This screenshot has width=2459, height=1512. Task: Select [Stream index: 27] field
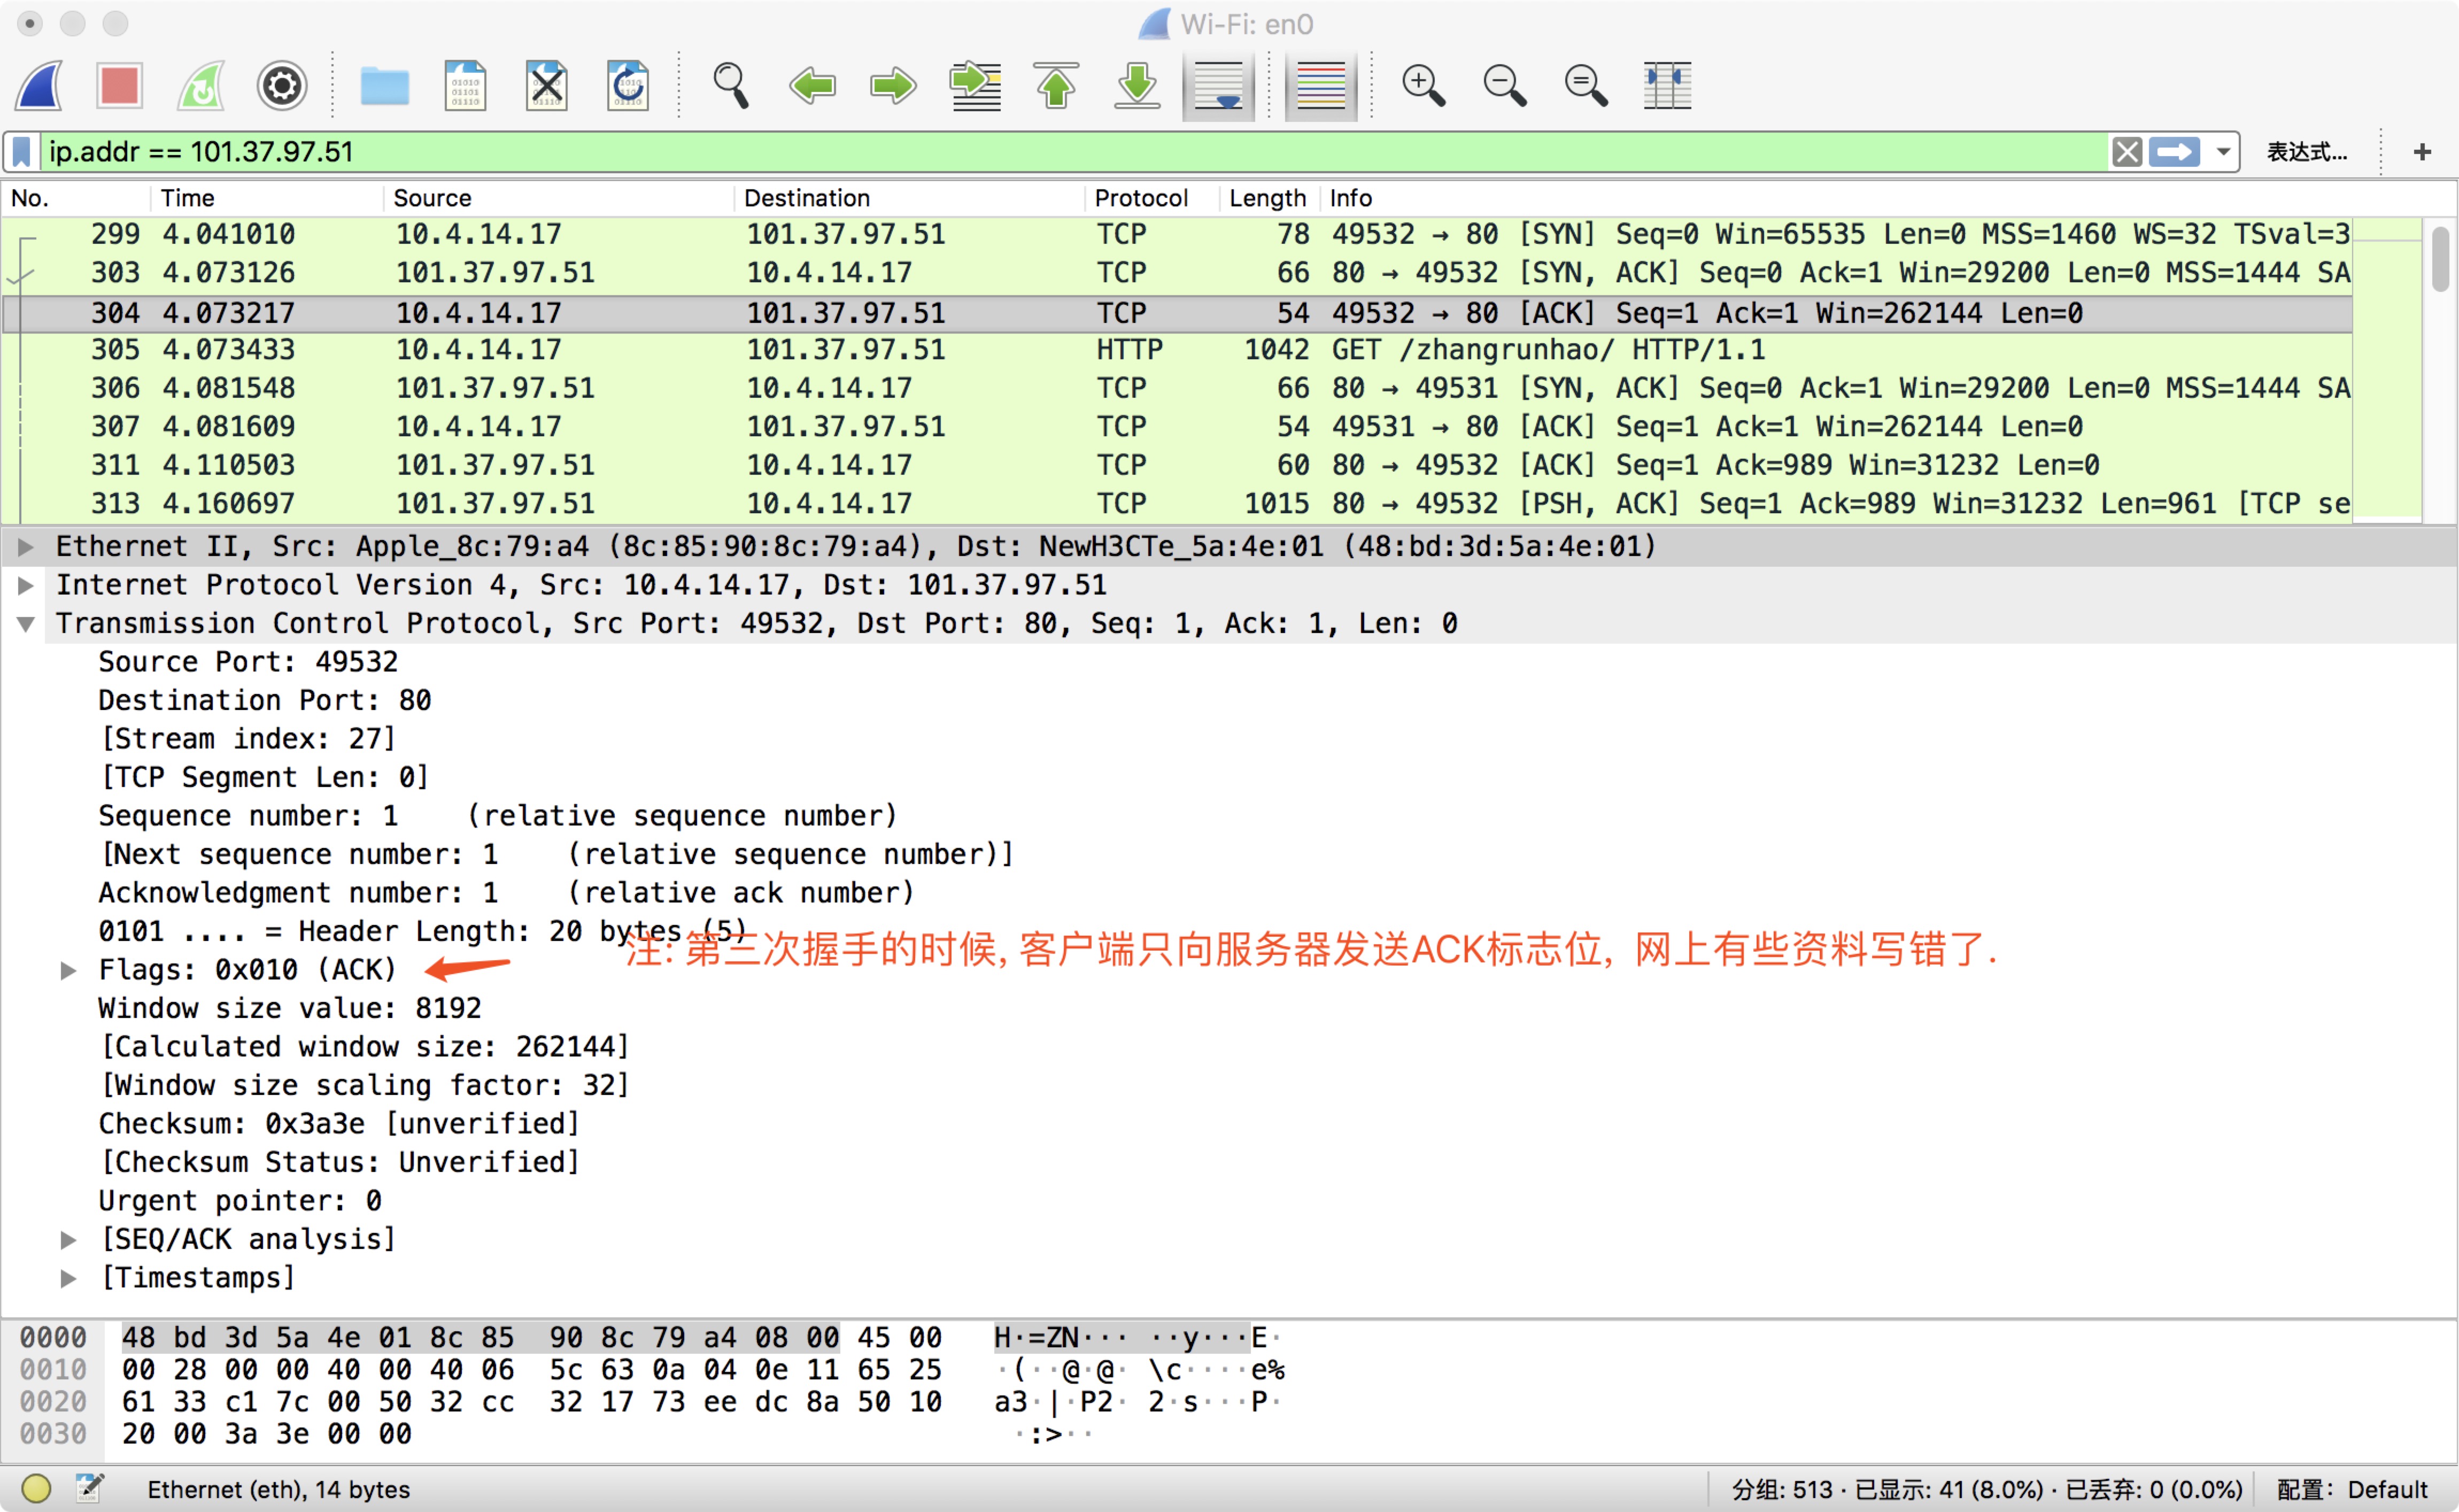(248, 739)
